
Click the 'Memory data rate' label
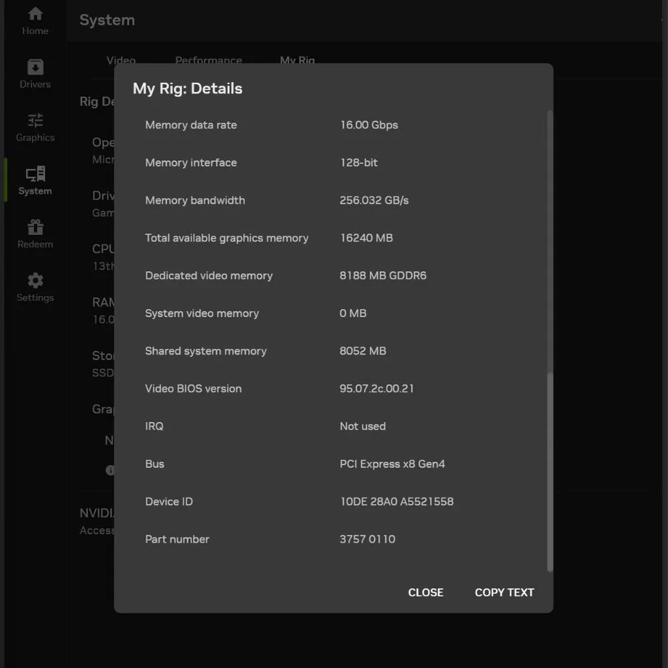point(191,125)
